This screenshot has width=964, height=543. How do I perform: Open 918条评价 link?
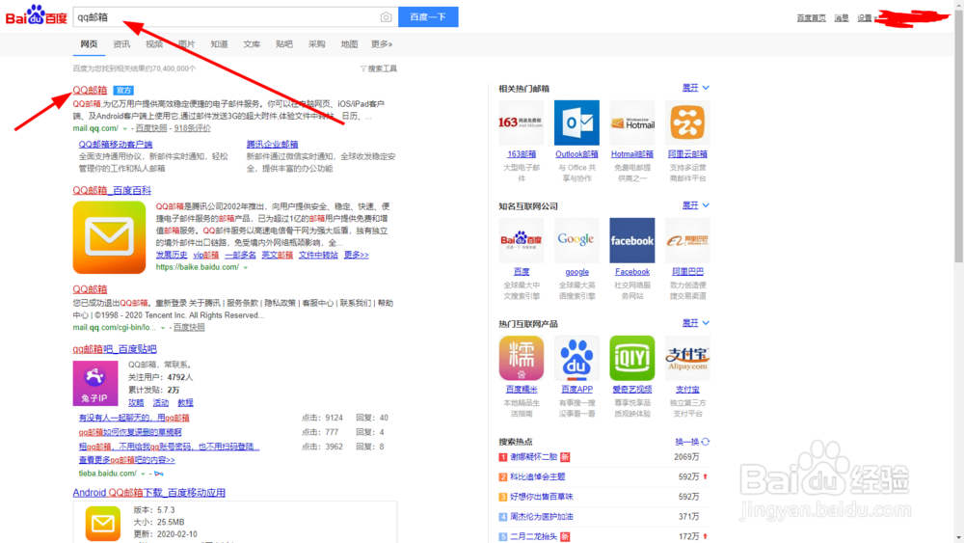192,128
